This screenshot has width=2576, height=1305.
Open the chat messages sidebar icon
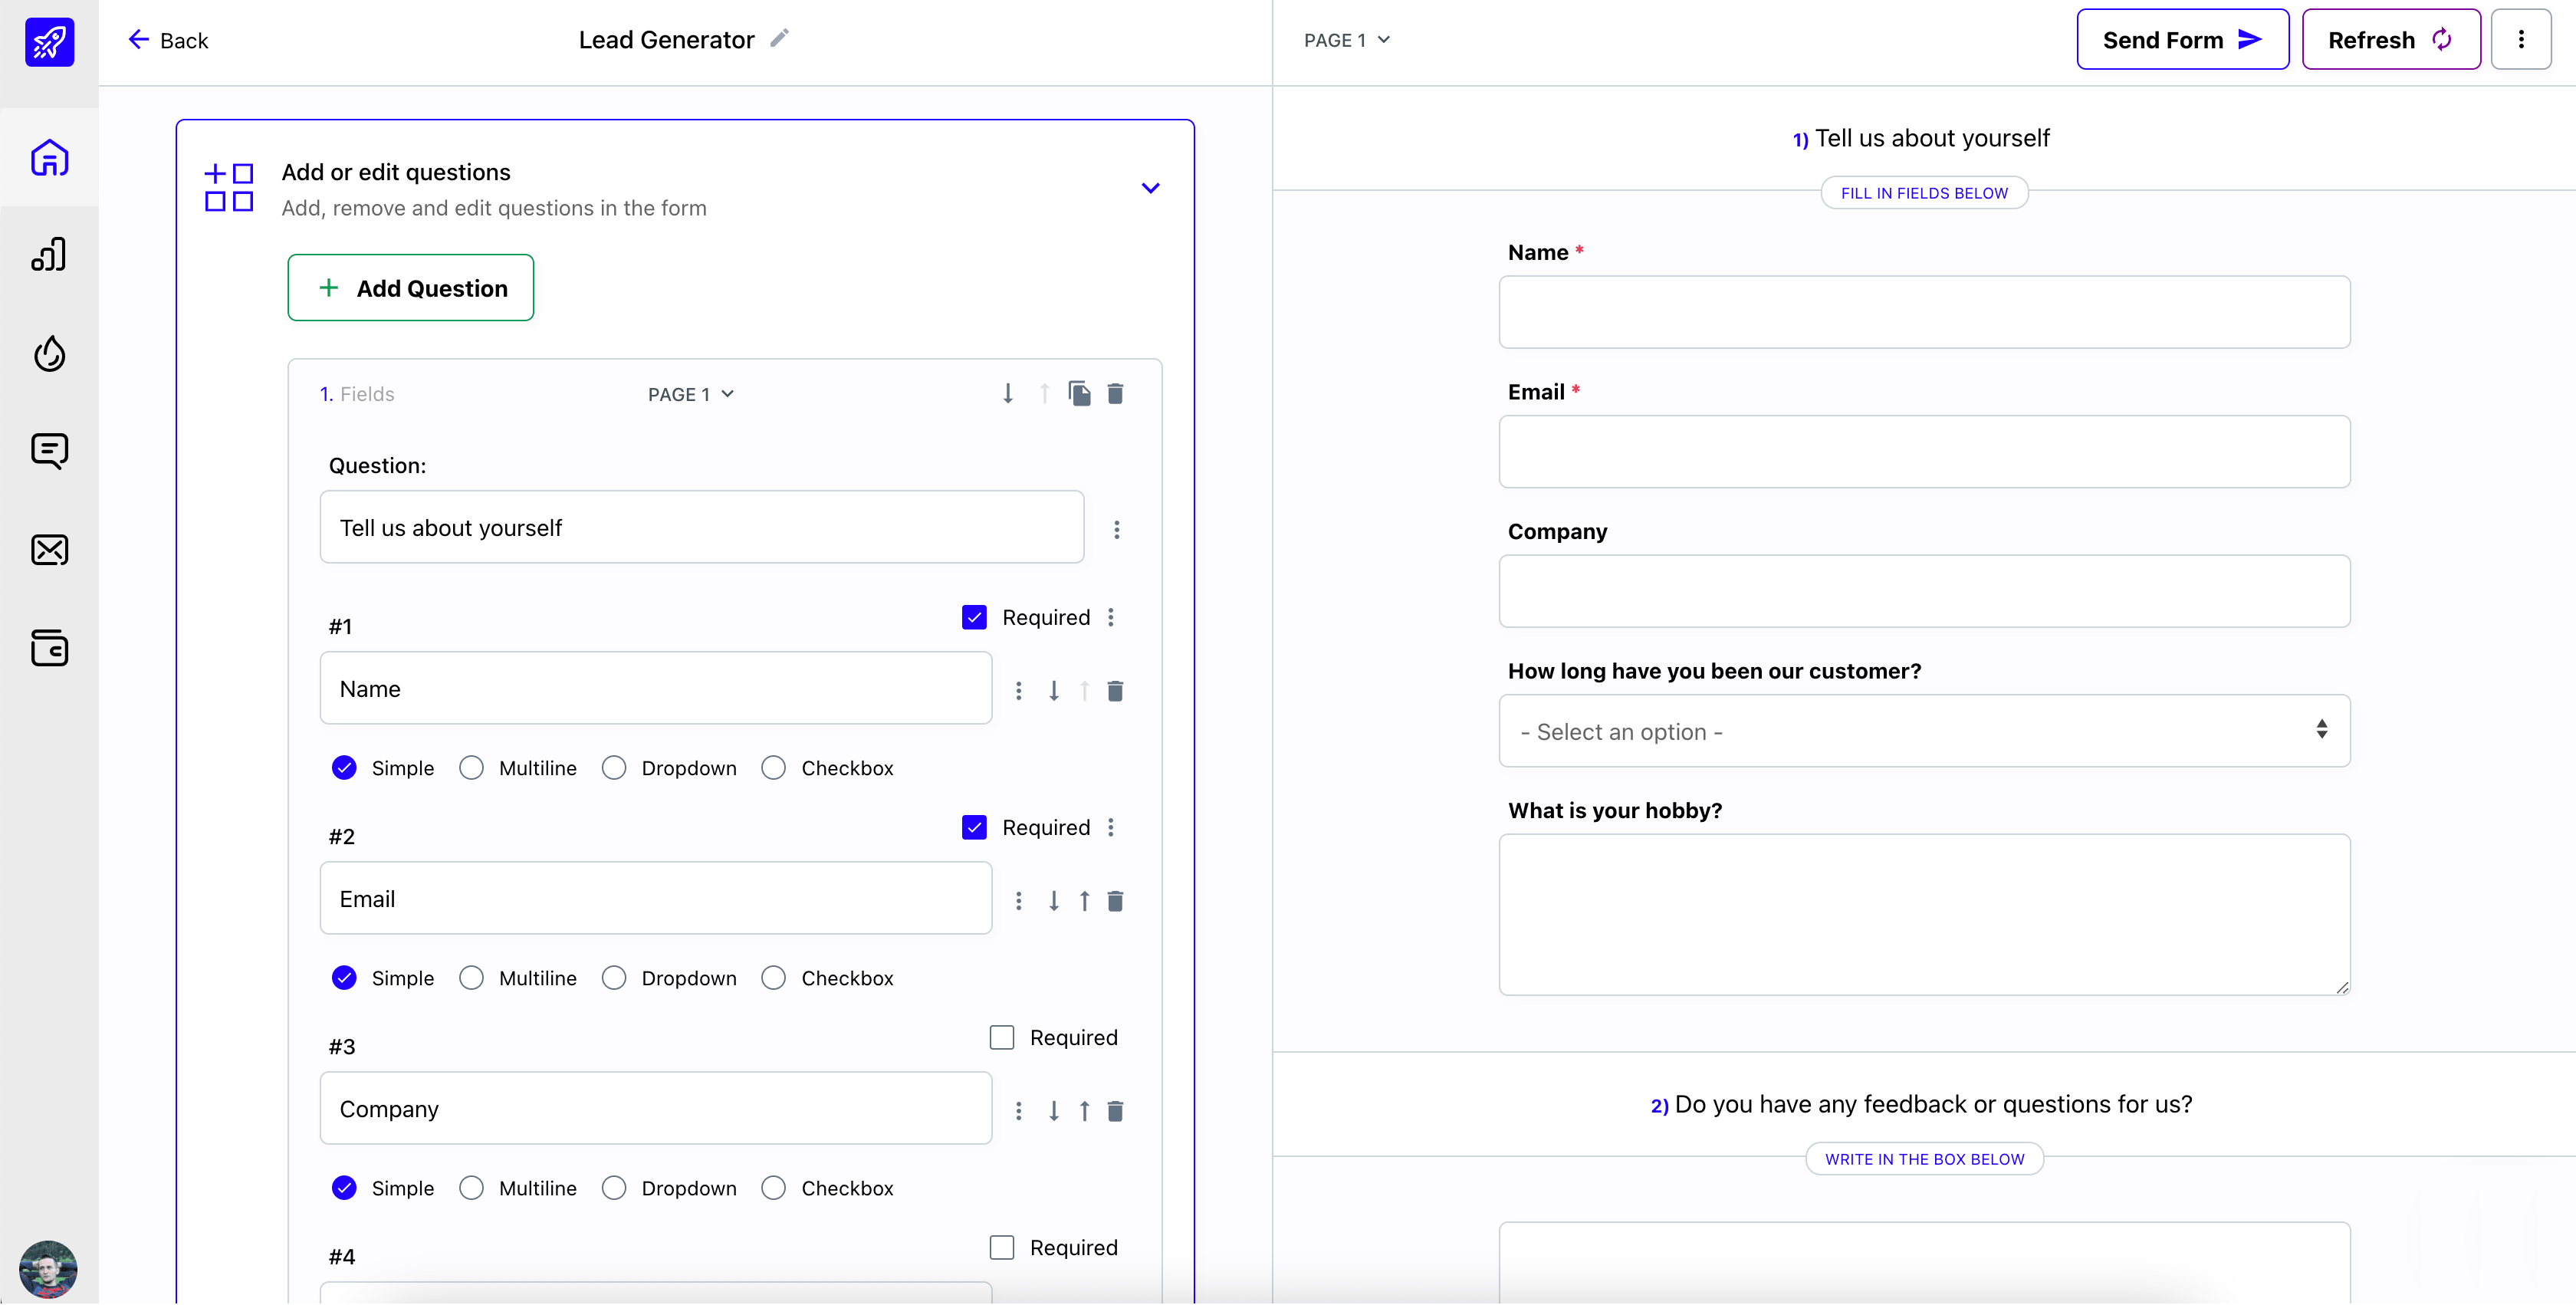click(49, 451)
